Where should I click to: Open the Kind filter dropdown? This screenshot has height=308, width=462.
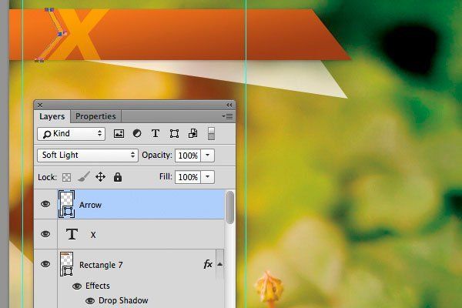click(72, 134)
